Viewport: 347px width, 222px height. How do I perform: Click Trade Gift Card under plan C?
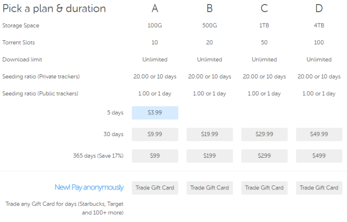tap(264, 188)
